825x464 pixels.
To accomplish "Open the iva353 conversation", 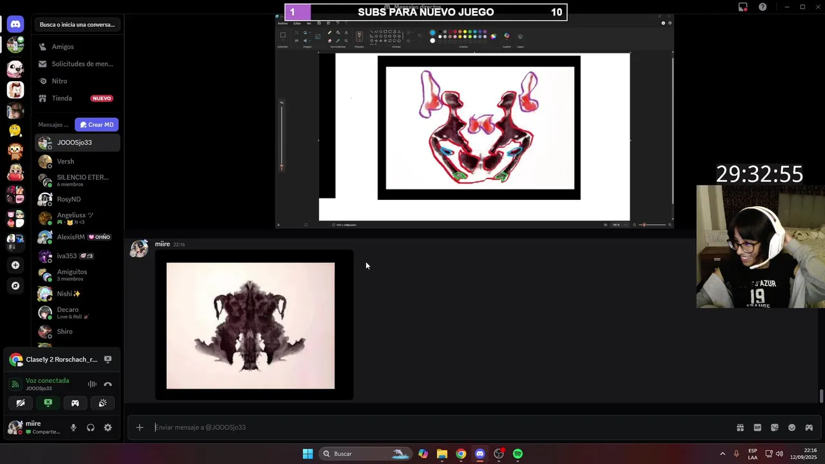I will 77,256.
